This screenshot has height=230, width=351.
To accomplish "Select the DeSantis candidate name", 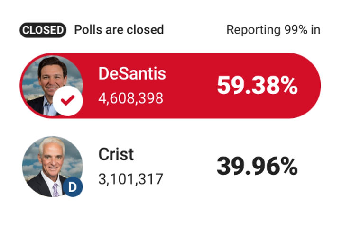I will (132, 73).
